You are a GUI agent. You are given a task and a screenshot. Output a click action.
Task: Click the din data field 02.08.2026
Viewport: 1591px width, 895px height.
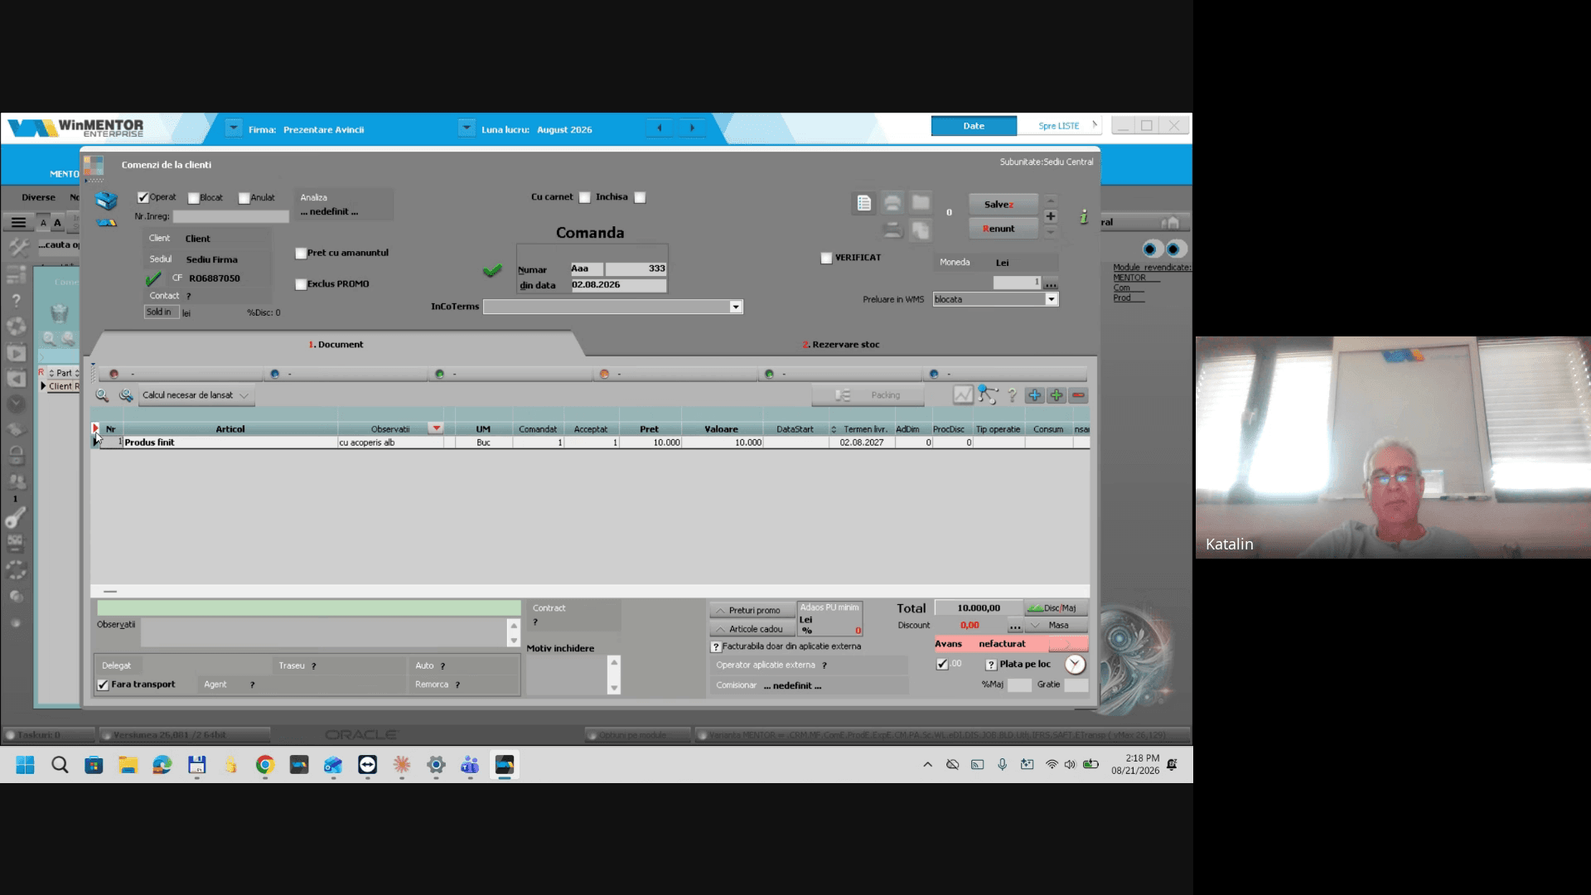[x=618, y=285]
